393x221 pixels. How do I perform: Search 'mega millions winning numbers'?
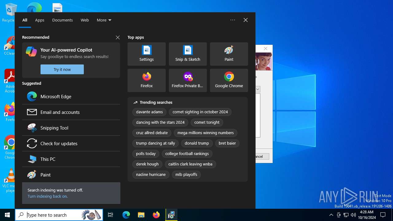pyautogui.click(x=206, y=133)
